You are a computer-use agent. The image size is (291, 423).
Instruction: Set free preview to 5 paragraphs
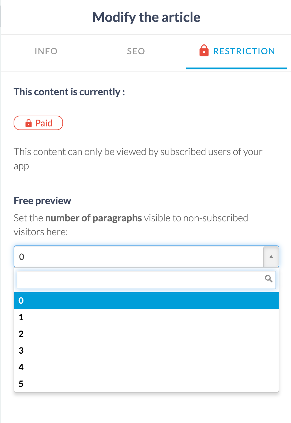146,384
